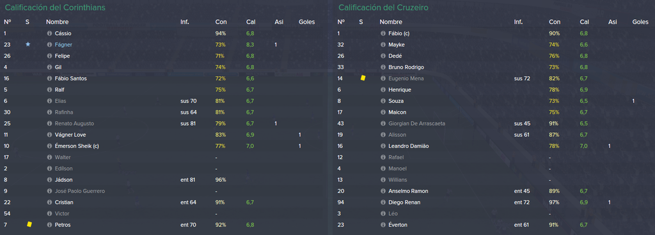The width and height of the screenshot is (655, 235).
Task: Sort Corinthians table by Goles column
Action: (x=306, y=22)
